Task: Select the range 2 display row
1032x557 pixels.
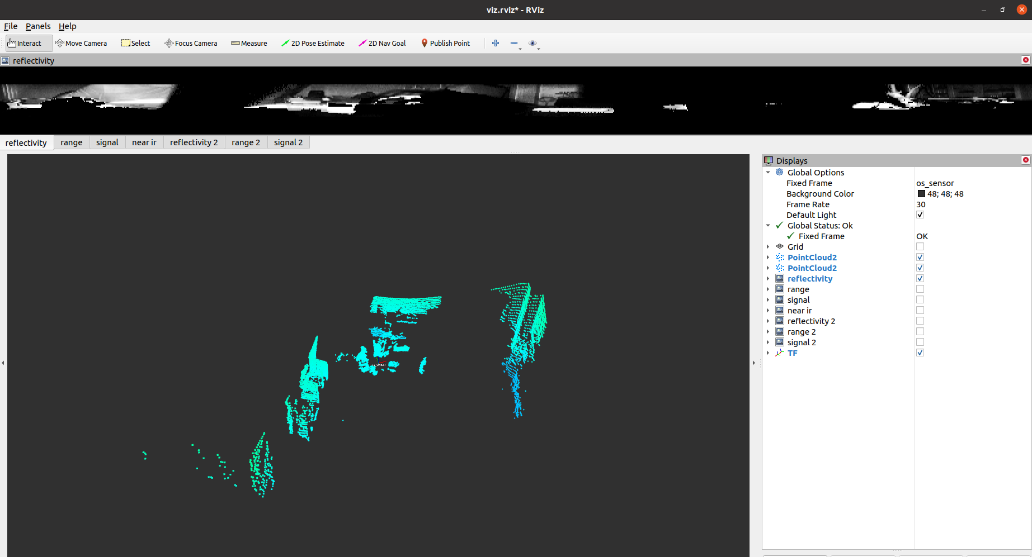Action: click(x=897, y=331)
